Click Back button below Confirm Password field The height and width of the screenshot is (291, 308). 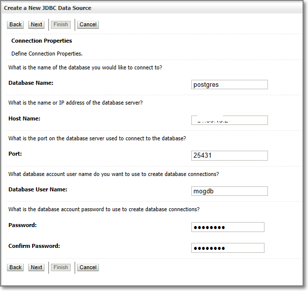16,267
